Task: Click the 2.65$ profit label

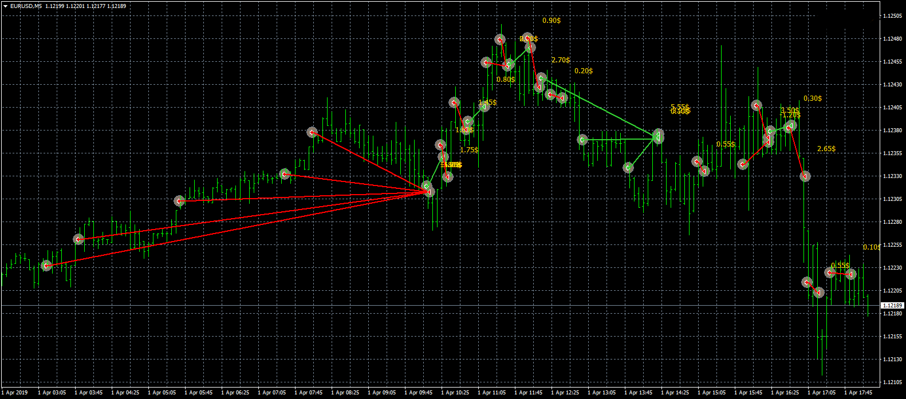Action: point(826,149)
